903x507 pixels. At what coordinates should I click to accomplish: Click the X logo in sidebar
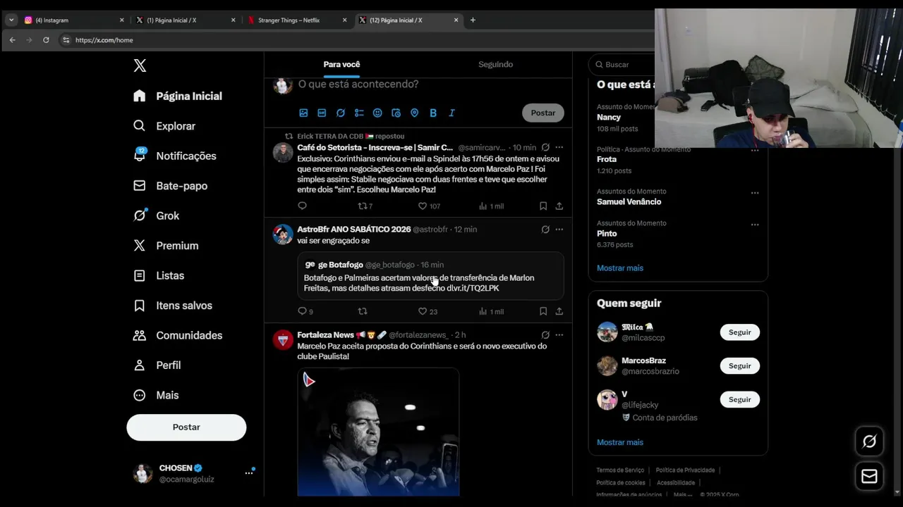click(140, 65)
